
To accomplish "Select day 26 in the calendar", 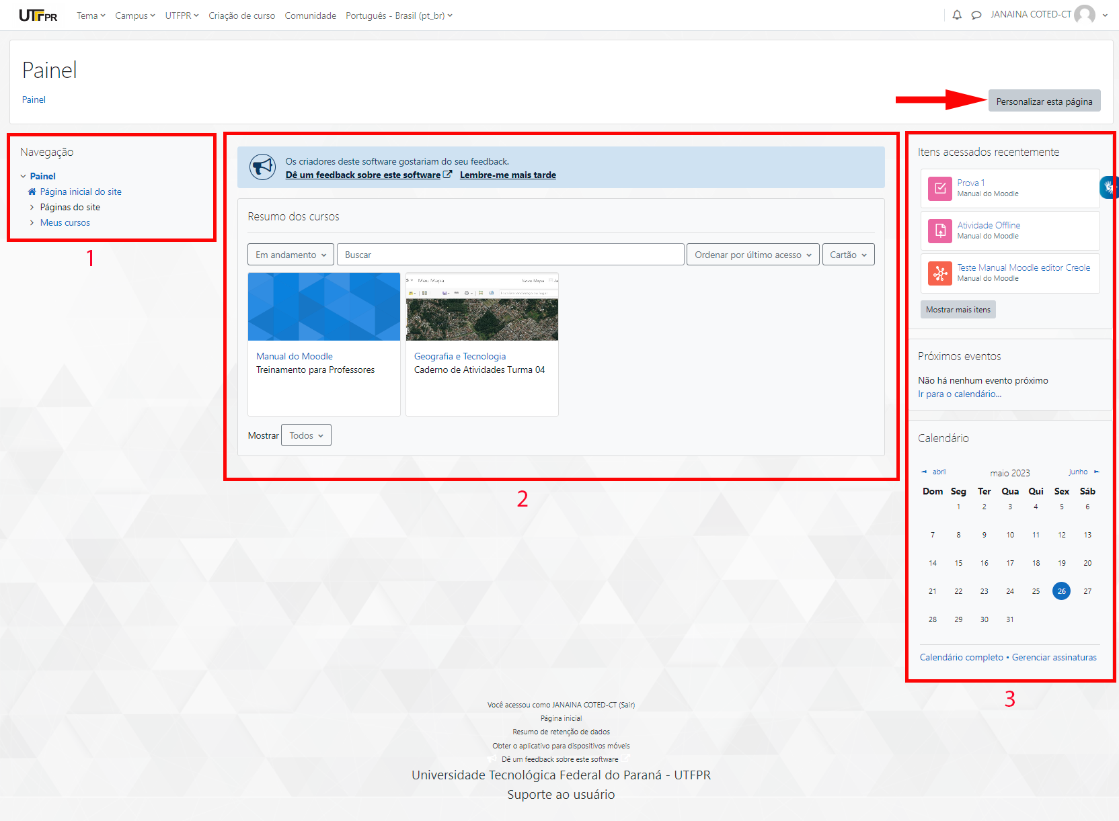I will point(1061,591).
